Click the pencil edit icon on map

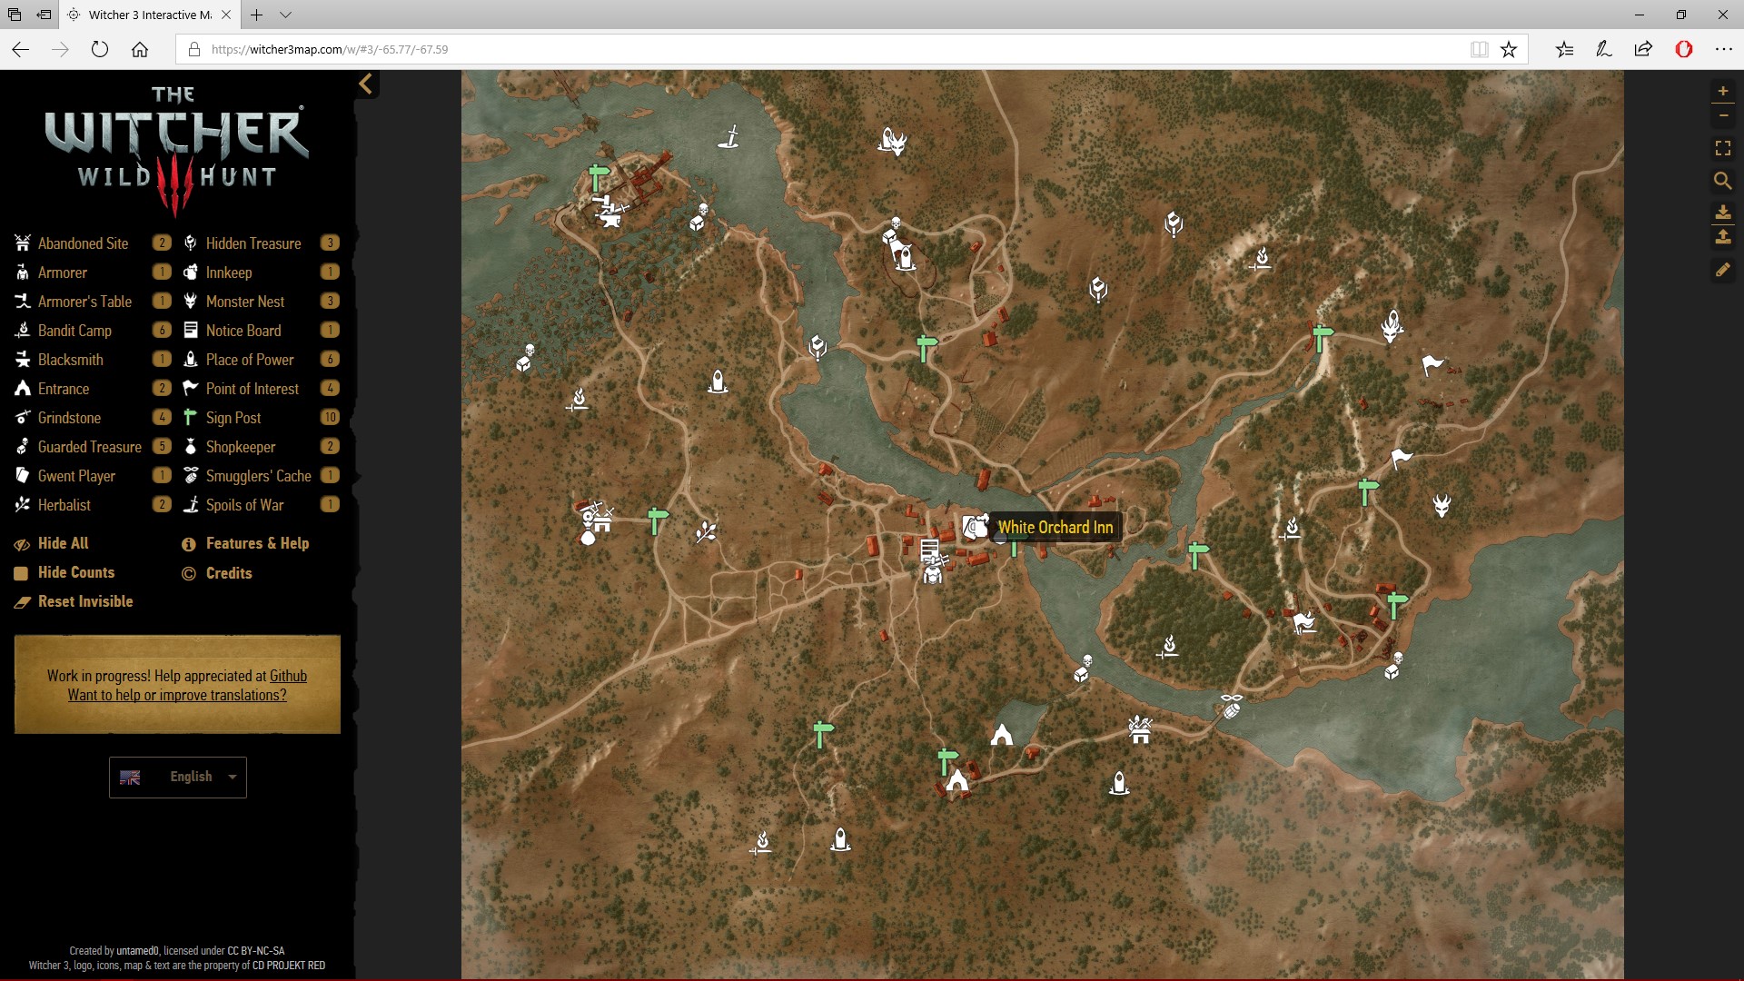coord(1722,270)
